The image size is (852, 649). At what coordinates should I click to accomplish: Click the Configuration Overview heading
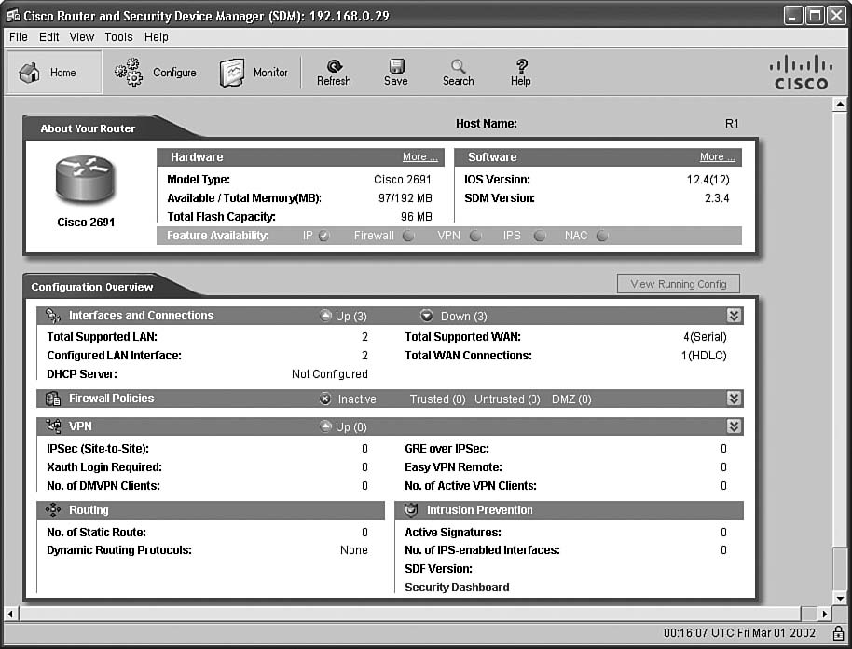point(92,287)
